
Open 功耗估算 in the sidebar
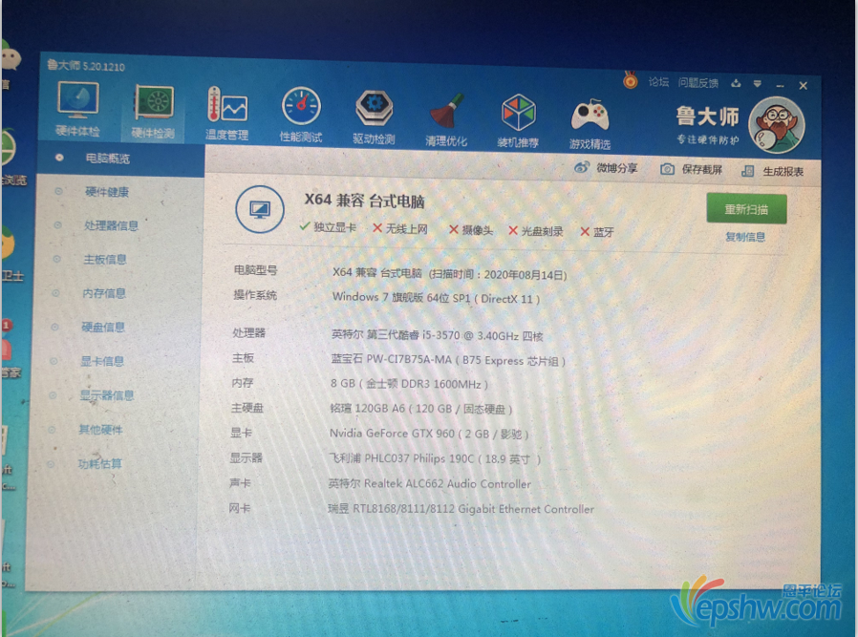point(99,464)
